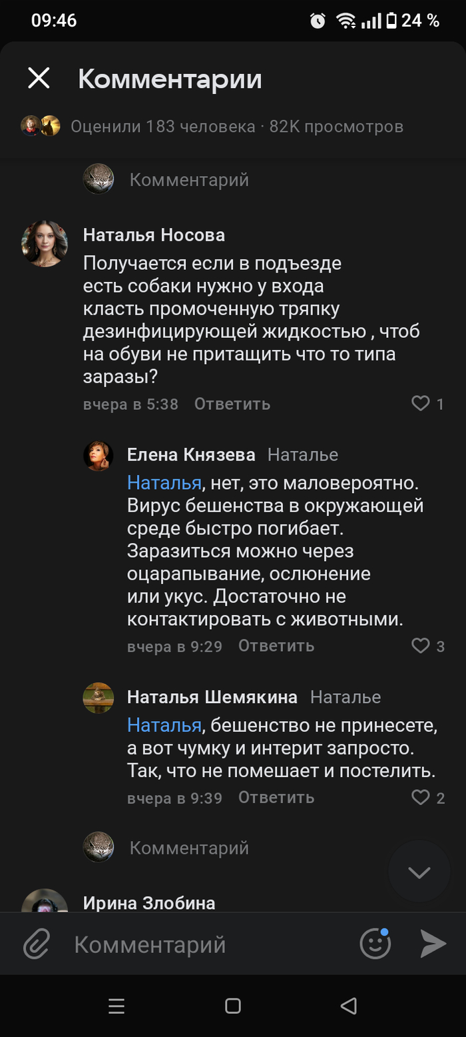Screen dimensions: 466x1037
Task: Like Елена Князева's reply
Action: point(421,646)
